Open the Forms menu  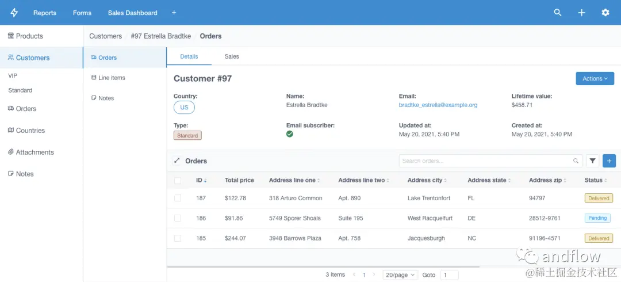click(x=82, y=13)
